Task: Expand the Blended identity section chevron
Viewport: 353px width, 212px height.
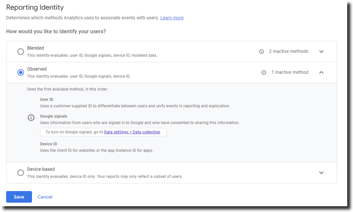Action: click(321, 52)
